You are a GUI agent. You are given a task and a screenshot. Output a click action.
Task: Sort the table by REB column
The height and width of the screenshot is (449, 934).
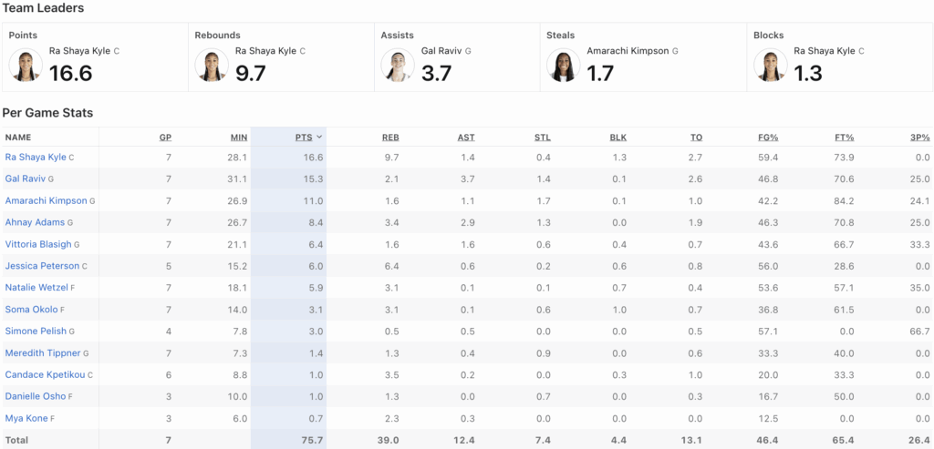pos(389,138)
